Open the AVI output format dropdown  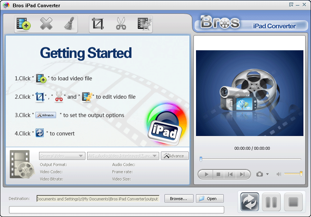pyautogui.click(x=123, y=156)
